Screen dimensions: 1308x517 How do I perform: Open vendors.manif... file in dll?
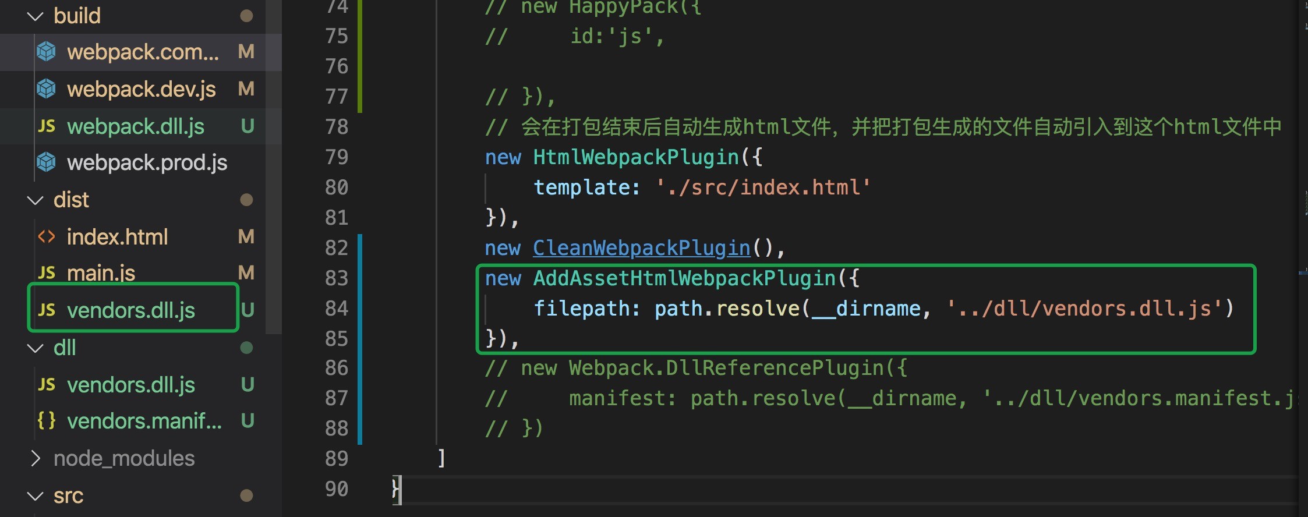[144, 421]
